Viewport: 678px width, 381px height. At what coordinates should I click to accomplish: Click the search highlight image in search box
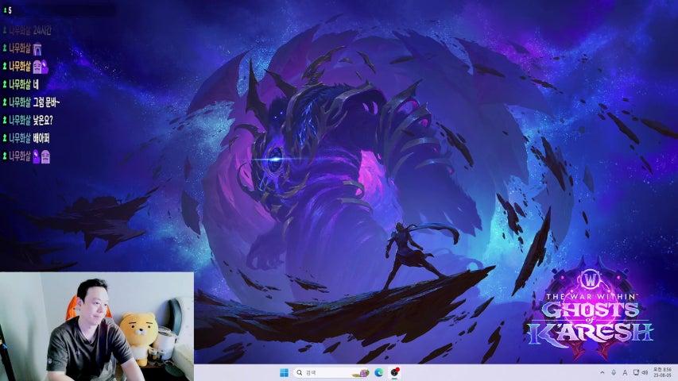point(361,373)
